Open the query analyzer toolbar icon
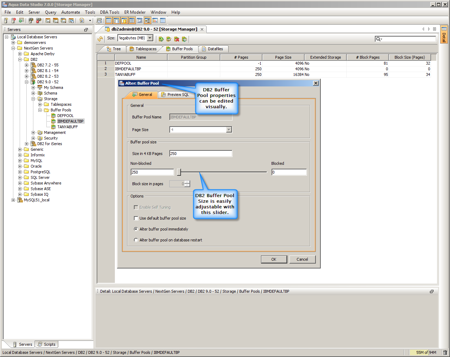 [x=48, y=20]
